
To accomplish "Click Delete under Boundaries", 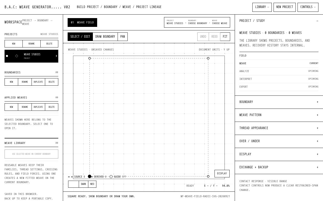I will [52, 82].
